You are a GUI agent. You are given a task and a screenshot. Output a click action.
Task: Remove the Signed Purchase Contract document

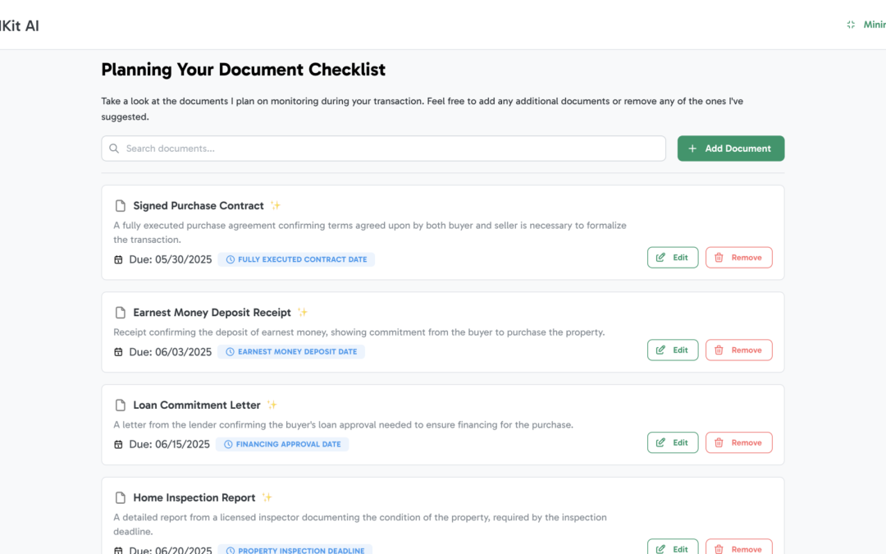pos(738,258)
